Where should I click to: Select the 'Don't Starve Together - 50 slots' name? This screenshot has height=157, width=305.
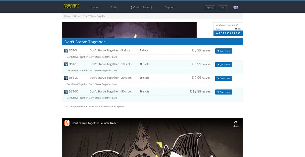[x=111, y=91]
